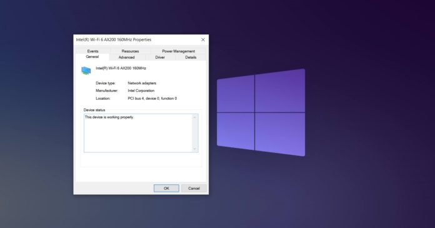This screenshot has width=435, height=228.
Task: Go to the Power Management tab
Action: 178,51
